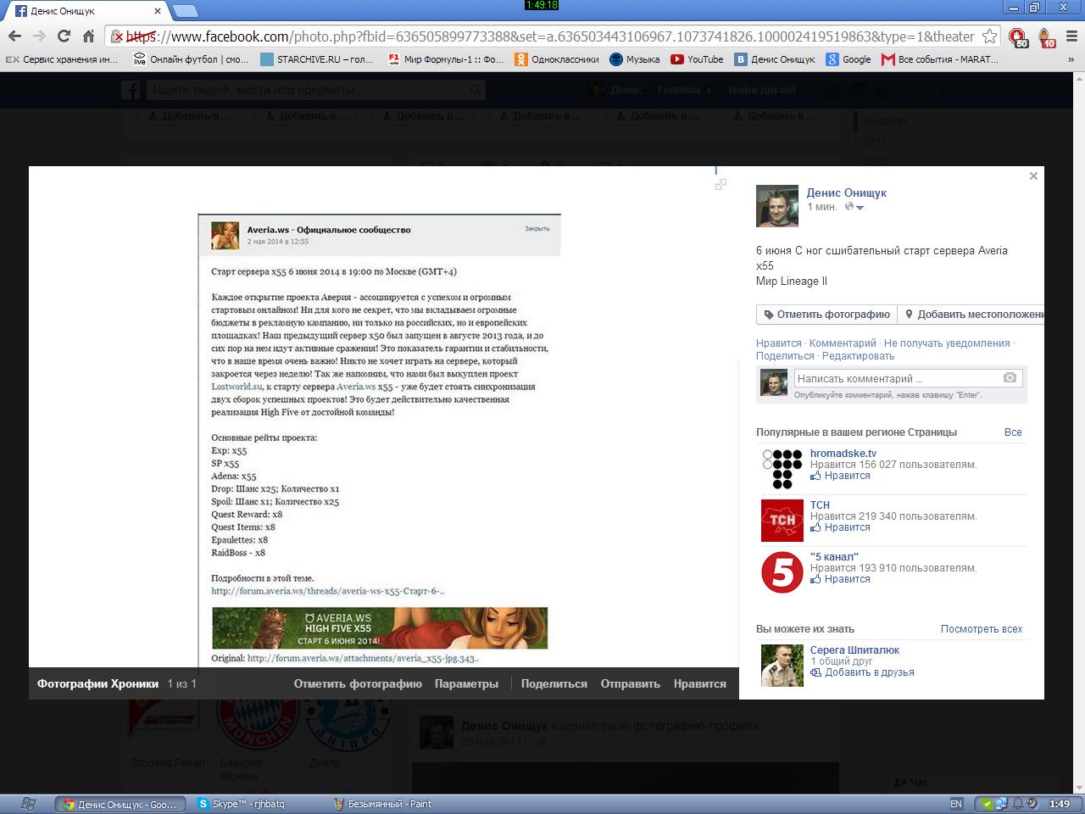The width and height of the screenshot is (1085, 814).
Task: Click Поделиться link under photo caption
Action: coord(785,356)
